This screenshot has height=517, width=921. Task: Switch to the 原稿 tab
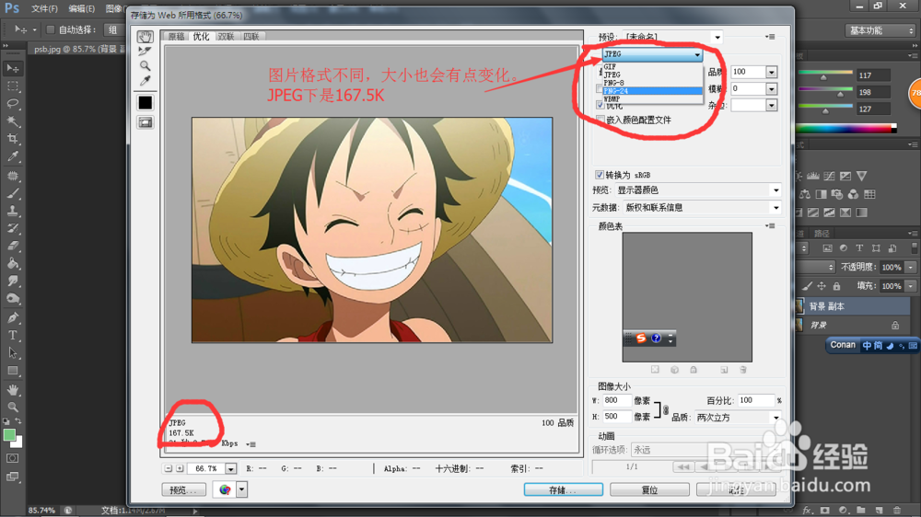(176, 37)
